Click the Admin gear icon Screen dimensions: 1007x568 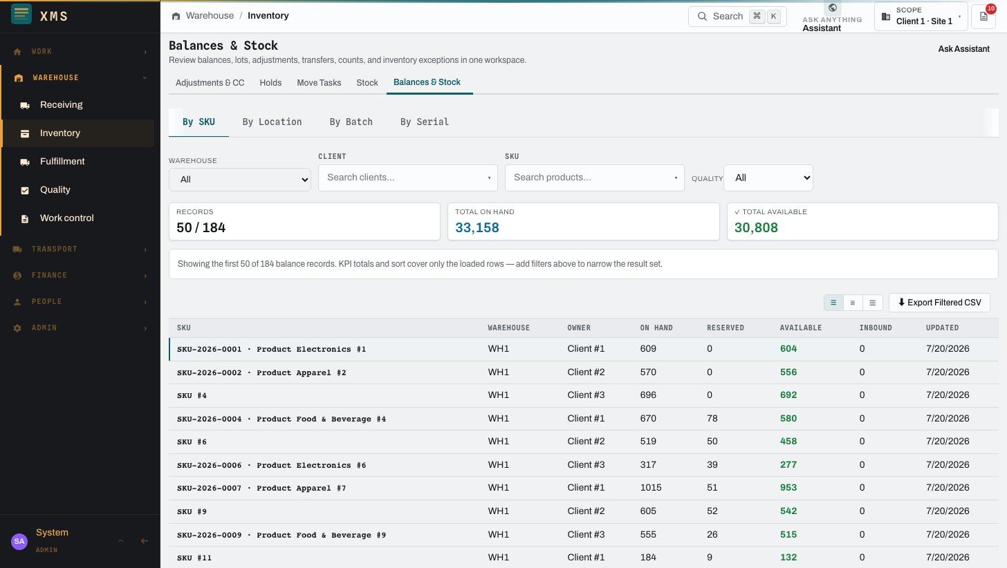click(18, 328)
